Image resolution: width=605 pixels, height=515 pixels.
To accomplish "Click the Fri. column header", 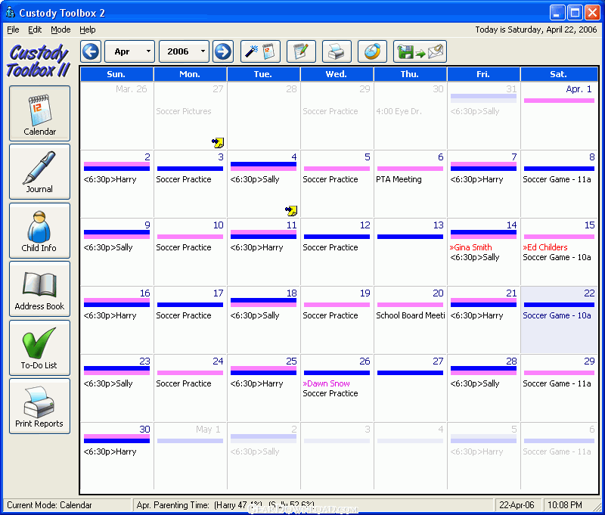I will pos(483,74).
